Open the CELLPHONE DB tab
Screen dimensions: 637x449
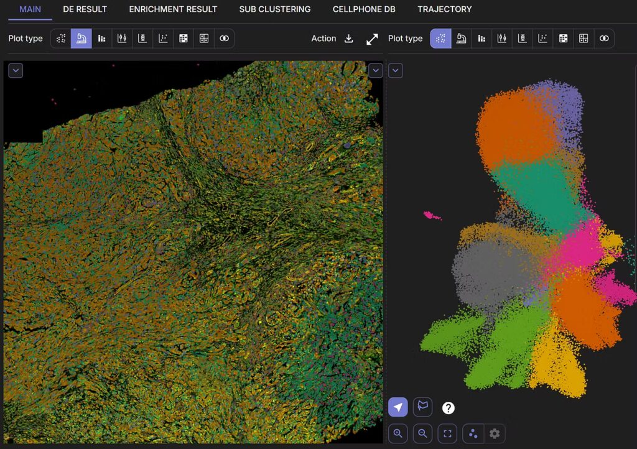tap(364, 9)
